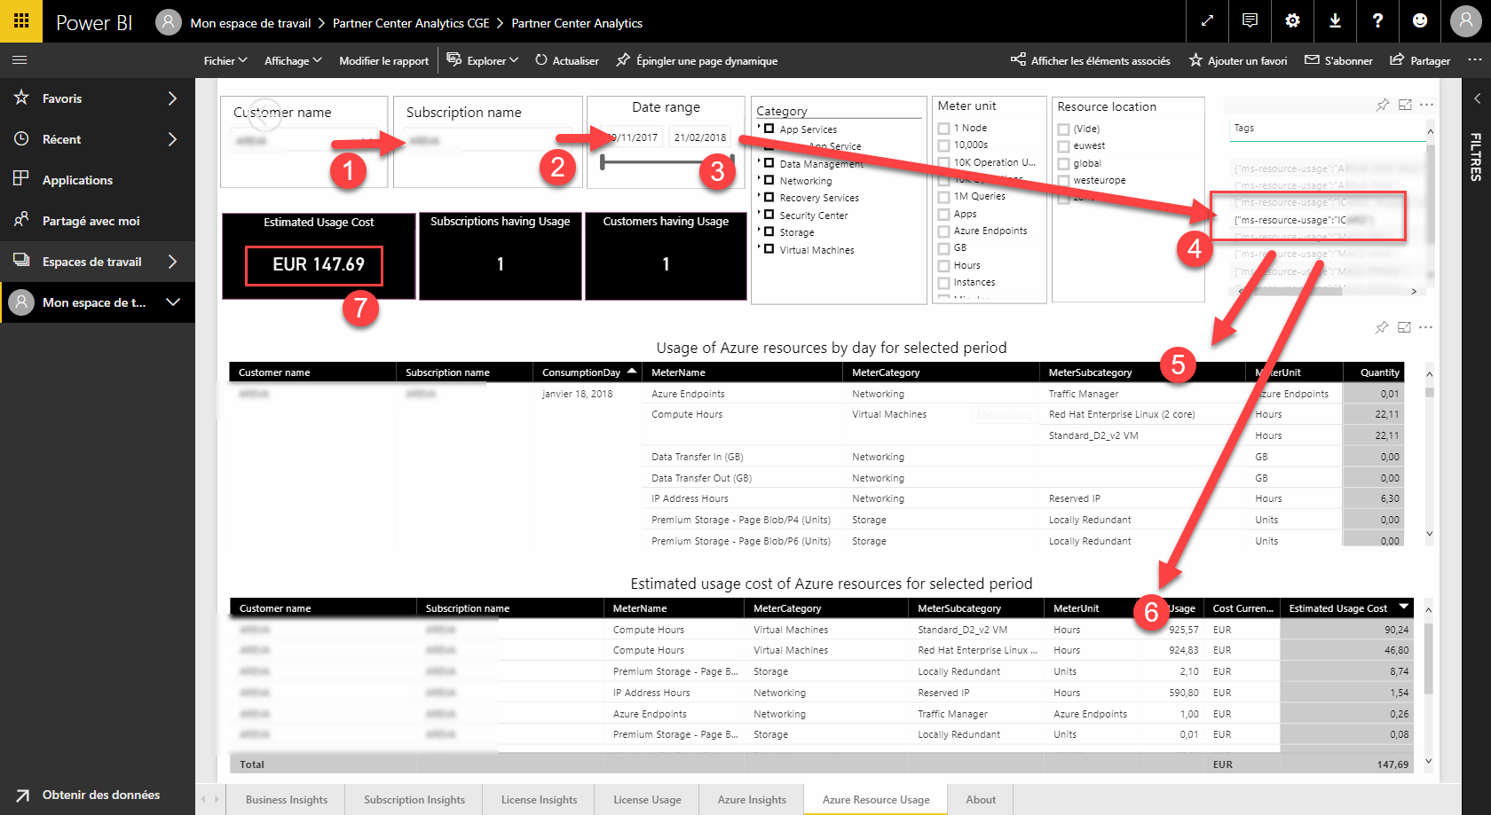Click the Applications sidebar icon
Image resolution: width=1491 pixels, height=815 pixels.
pyautogui.click(x=21, y=179)
